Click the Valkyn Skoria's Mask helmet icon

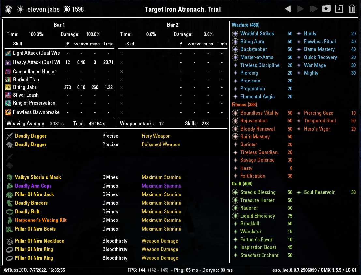(x=9, y=177)
